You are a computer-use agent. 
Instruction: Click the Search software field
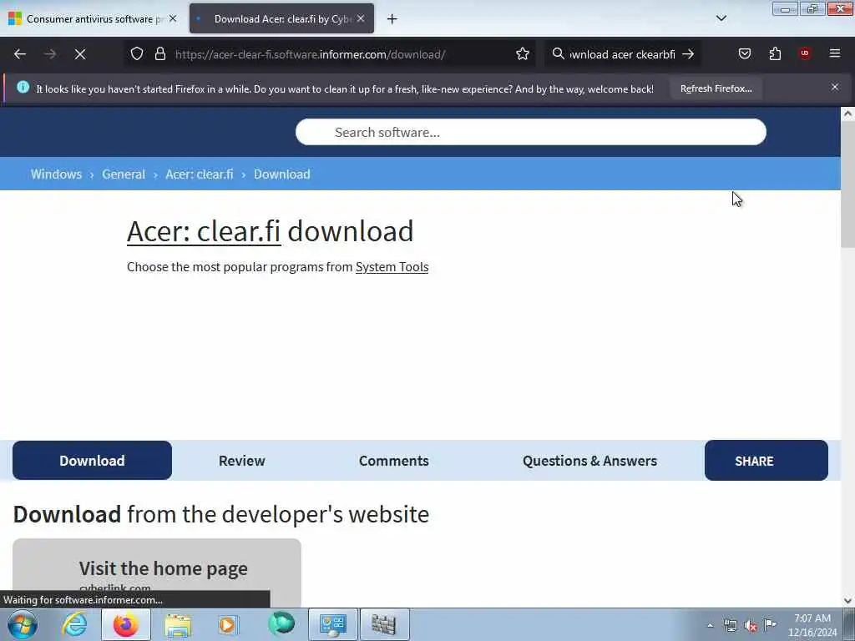(x=530, y=133)
